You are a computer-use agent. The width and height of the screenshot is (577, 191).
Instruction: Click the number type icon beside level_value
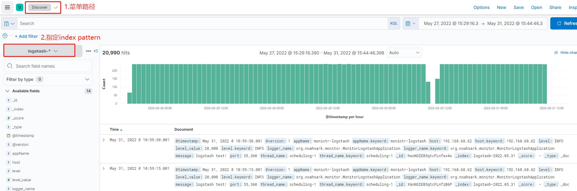[x=9, y=180]
